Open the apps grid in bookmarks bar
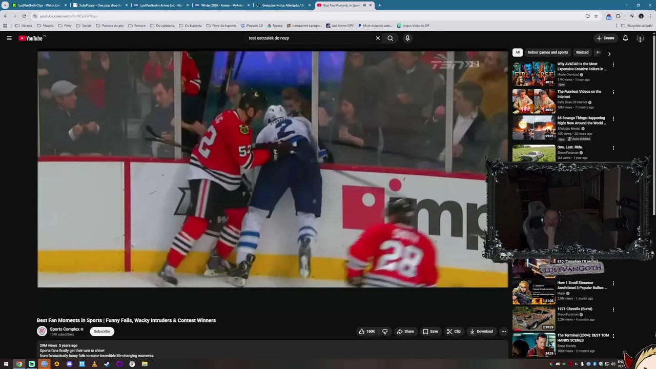656x369 pixels. point(5,26)
